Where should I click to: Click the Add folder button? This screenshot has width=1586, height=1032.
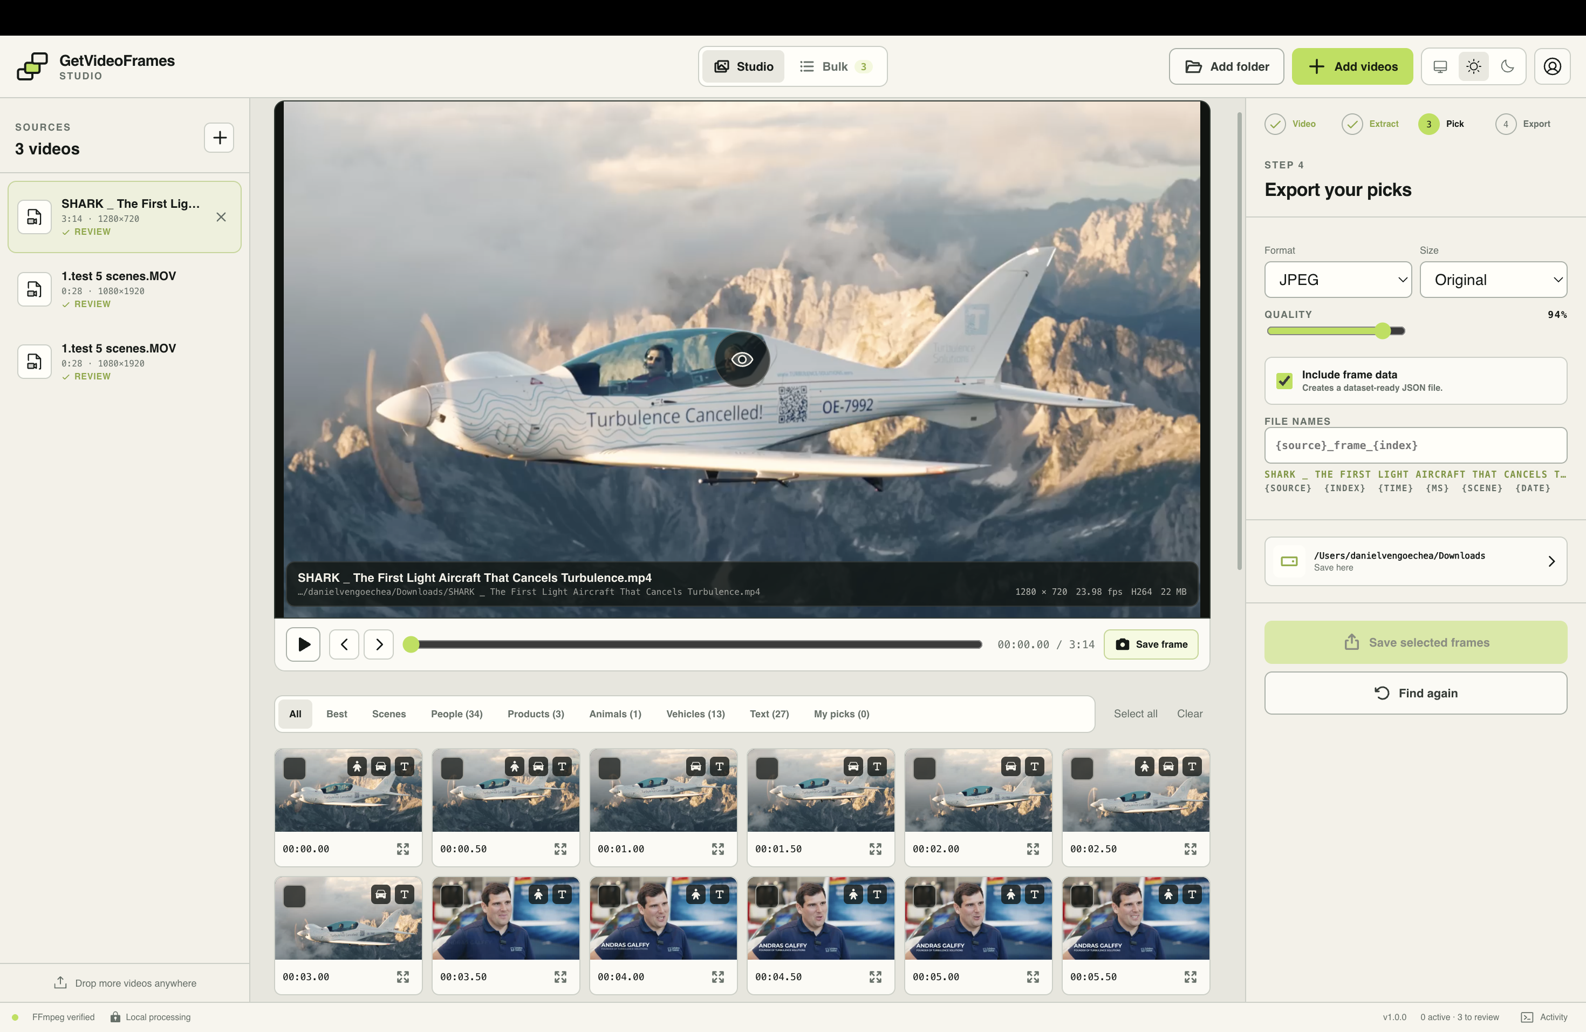click(x=1226, y=67)
